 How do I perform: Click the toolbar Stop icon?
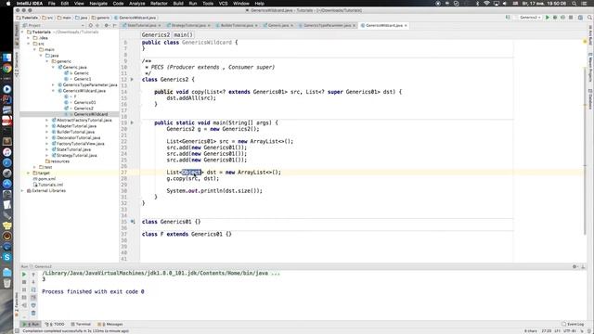pyautogui.click(x=571, y=18)
